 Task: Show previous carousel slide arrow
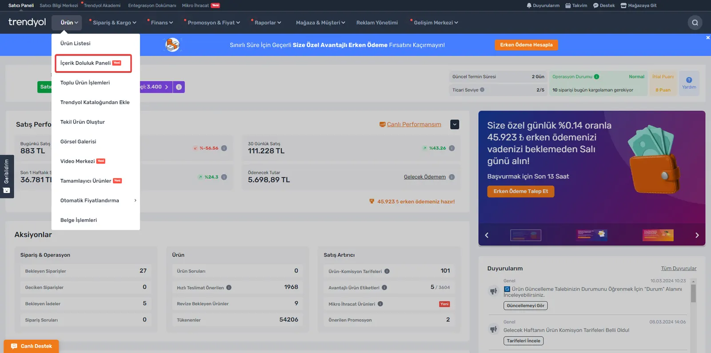pos(487,235)
